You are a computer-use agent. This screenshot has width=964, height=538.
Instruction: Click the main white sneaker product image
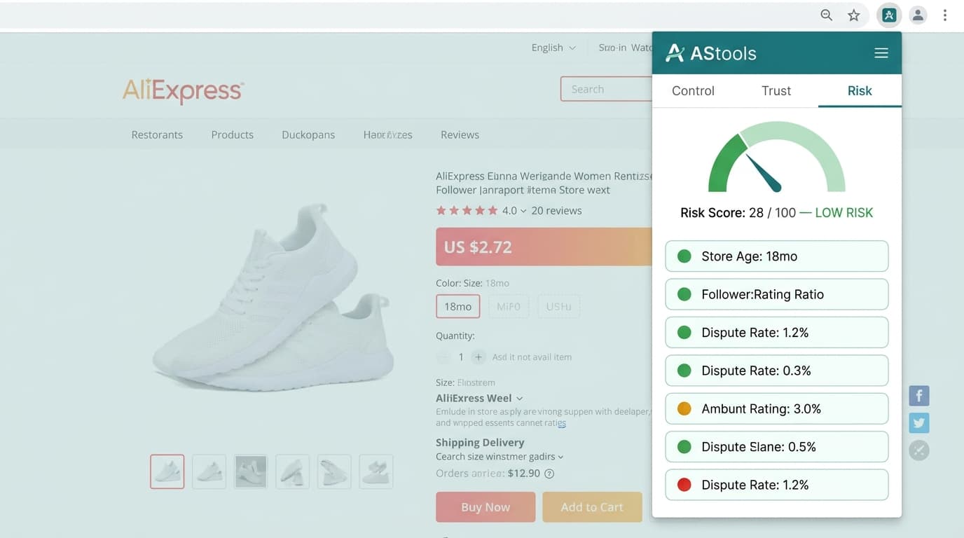point(273,298)
